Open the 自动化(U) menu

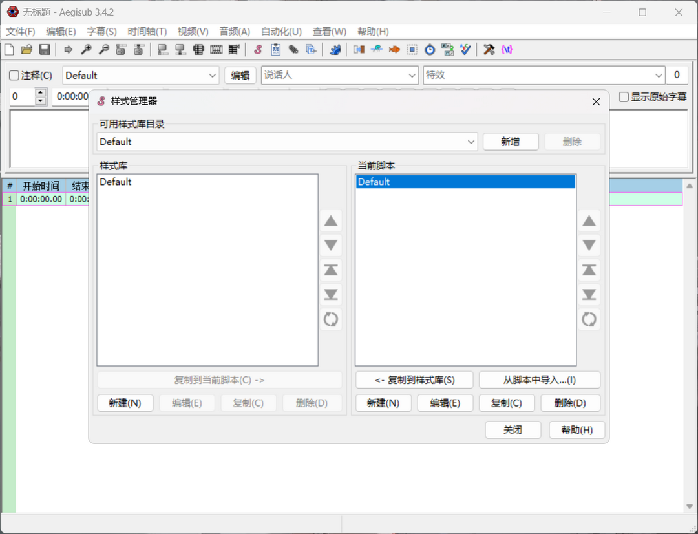[x=281, y=31]
